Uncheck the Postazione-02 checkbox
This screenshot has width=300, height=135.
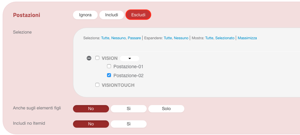[x=109, y=75]
